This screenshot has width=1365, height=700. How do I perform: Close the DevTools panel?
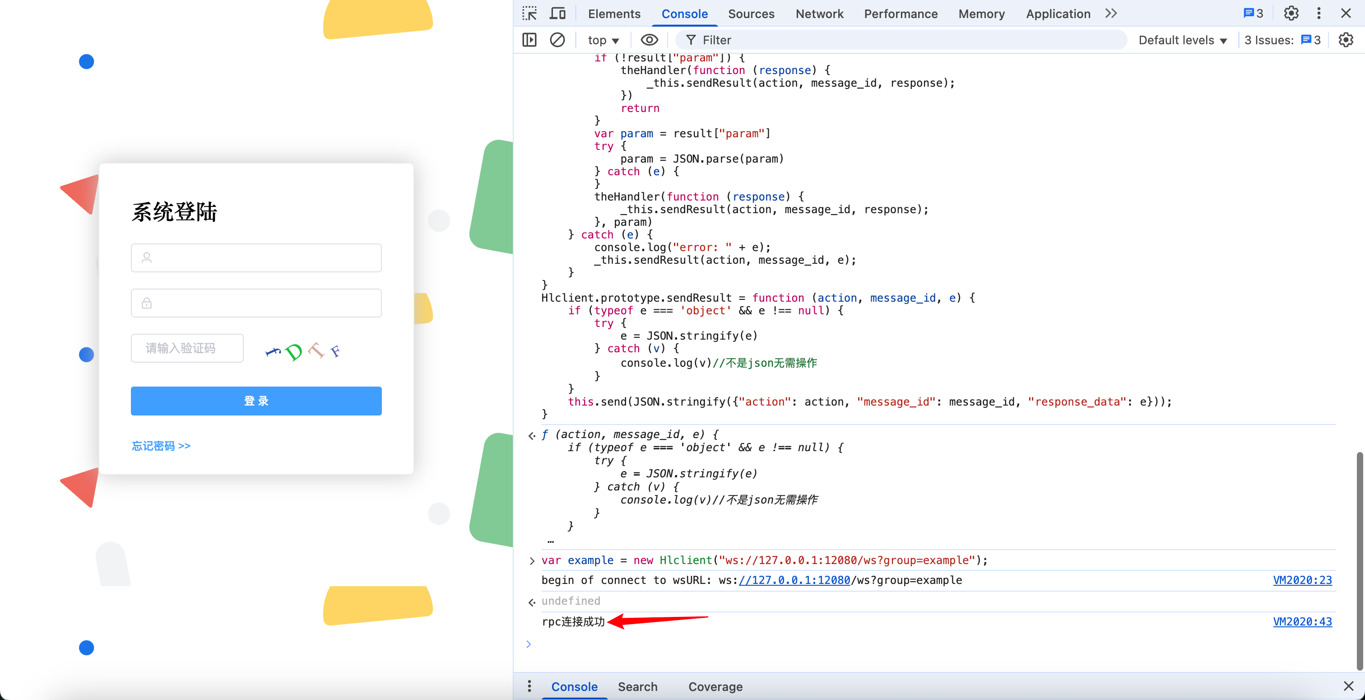[1346, 13]
